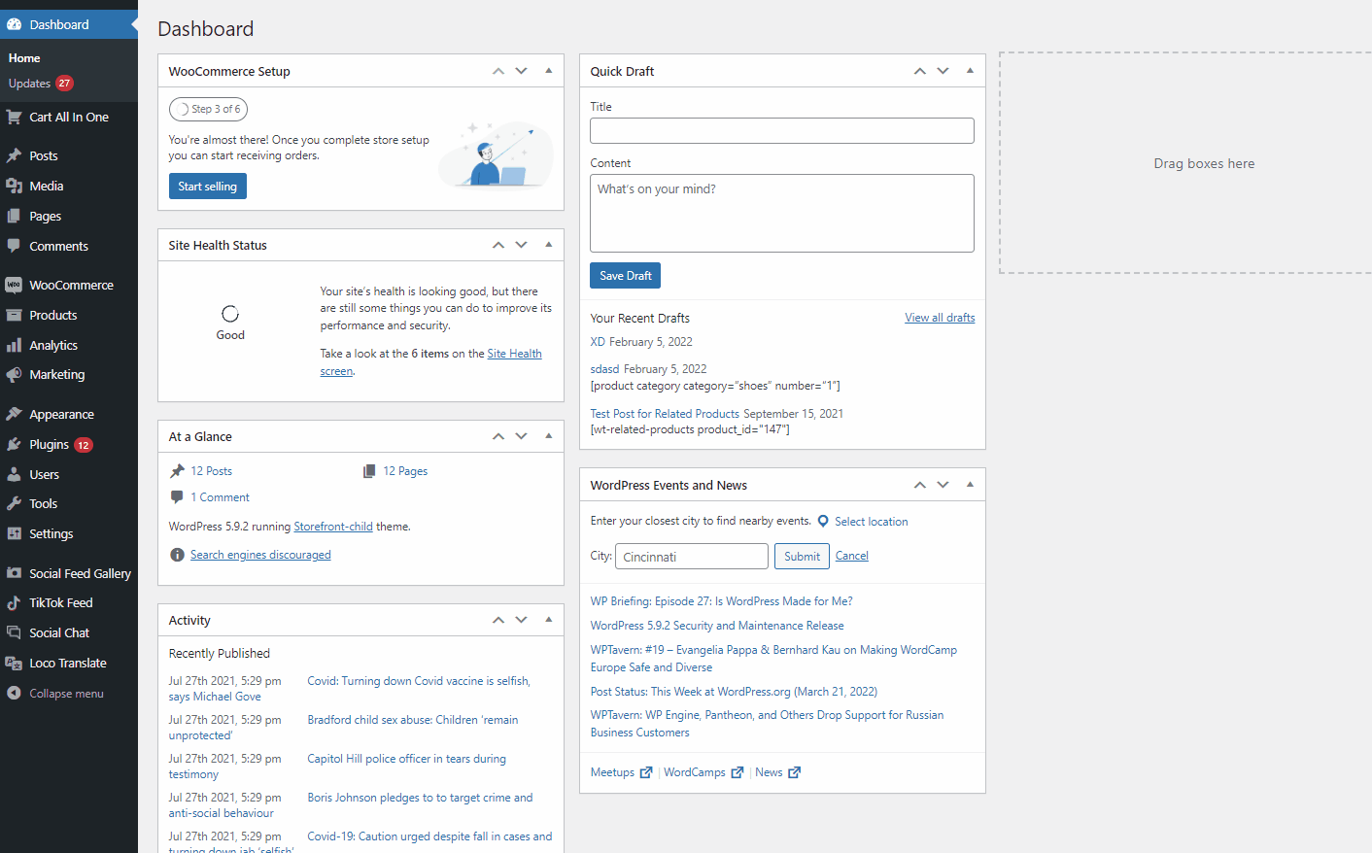Click the external link icon beside News
This screenshot has height=853, width=1372.
coord(795,772)
